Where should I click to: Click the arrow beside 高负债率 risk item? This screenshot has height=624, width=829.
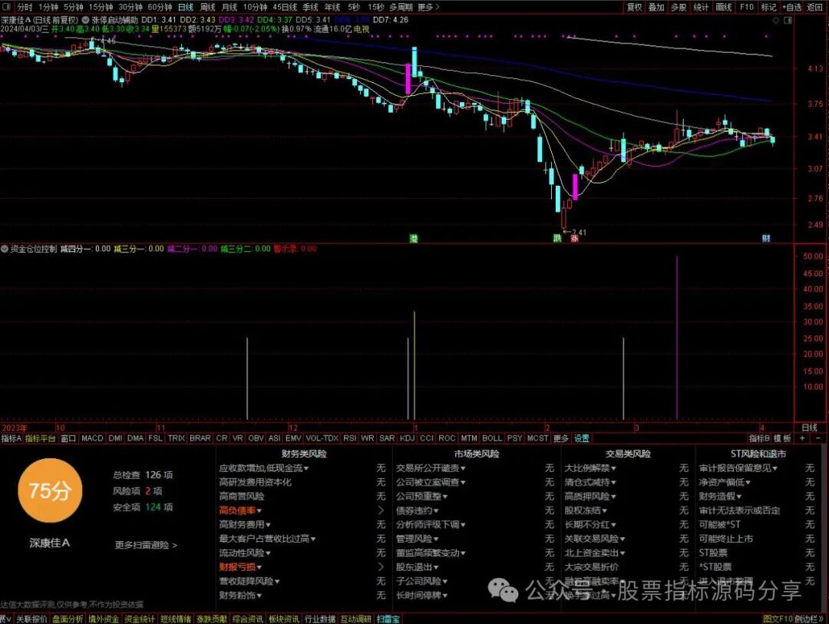[381, 510]
